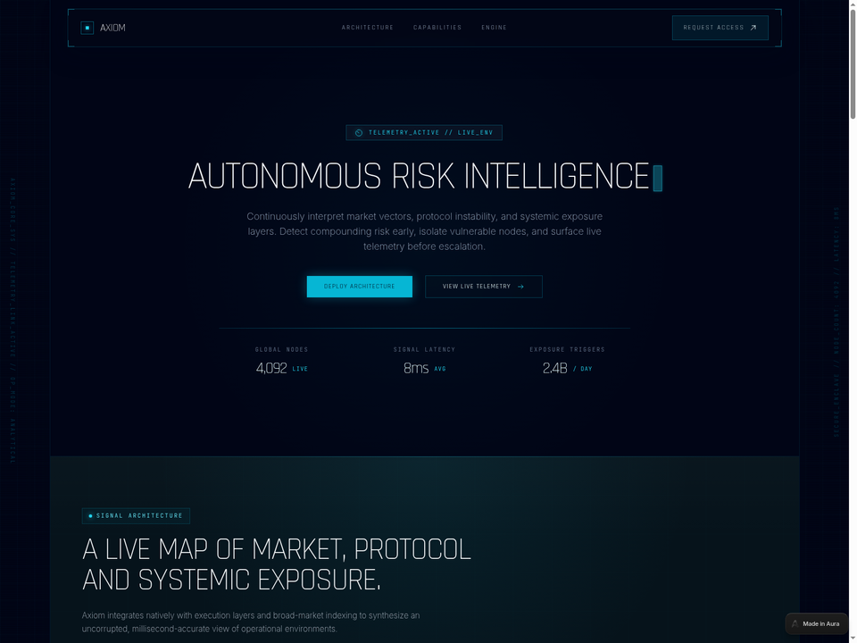The width and height of the screenshot is (857, 643).
Task: Click the 2.4B exposure triggers value
Action: pyautogui.click(x=554, y=369)
